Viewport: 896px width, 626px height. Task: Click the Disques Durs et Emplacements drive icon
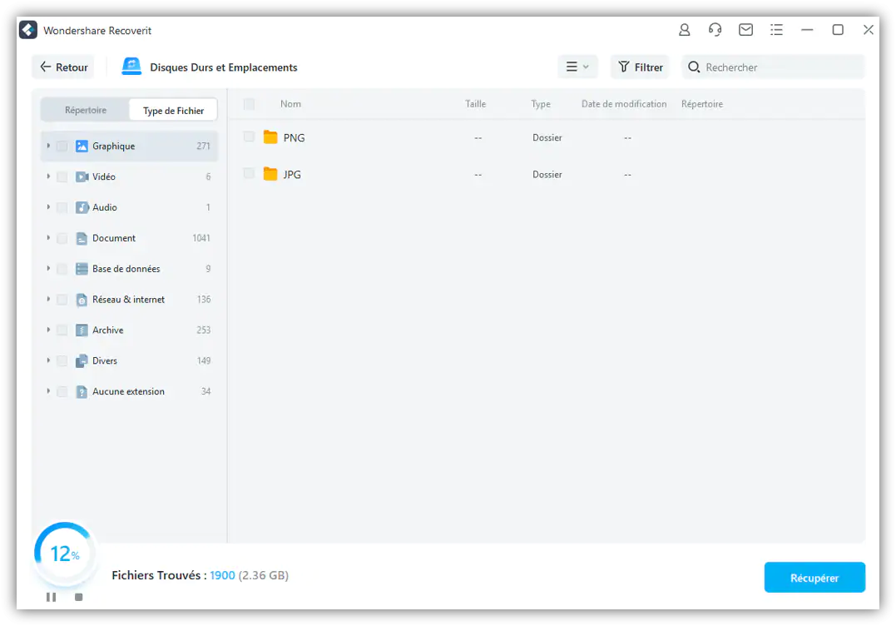point(131,67)
